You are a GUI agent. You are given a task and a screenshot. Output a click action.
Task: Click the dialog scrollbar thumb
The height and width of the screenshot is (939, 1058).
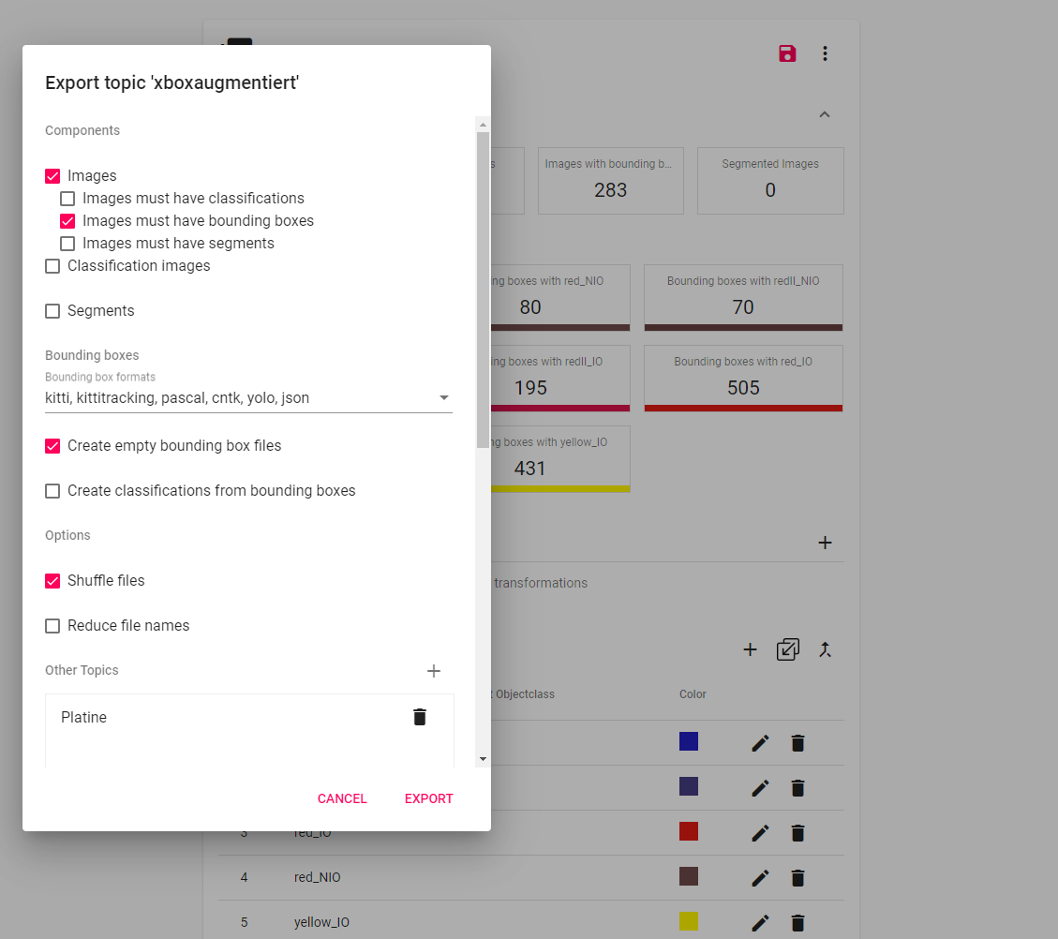coord(483,289)
